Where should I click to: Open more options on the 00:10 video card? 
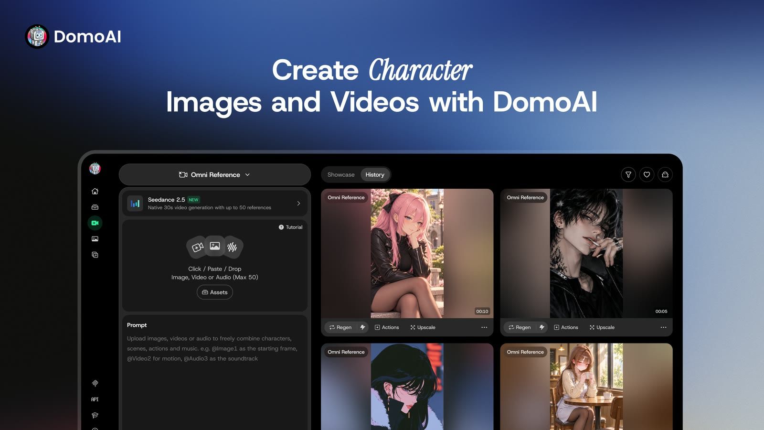point(484,327)
